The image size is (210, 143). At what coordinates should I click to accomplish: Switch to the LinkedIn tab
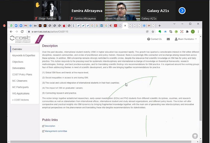point(101,26)
